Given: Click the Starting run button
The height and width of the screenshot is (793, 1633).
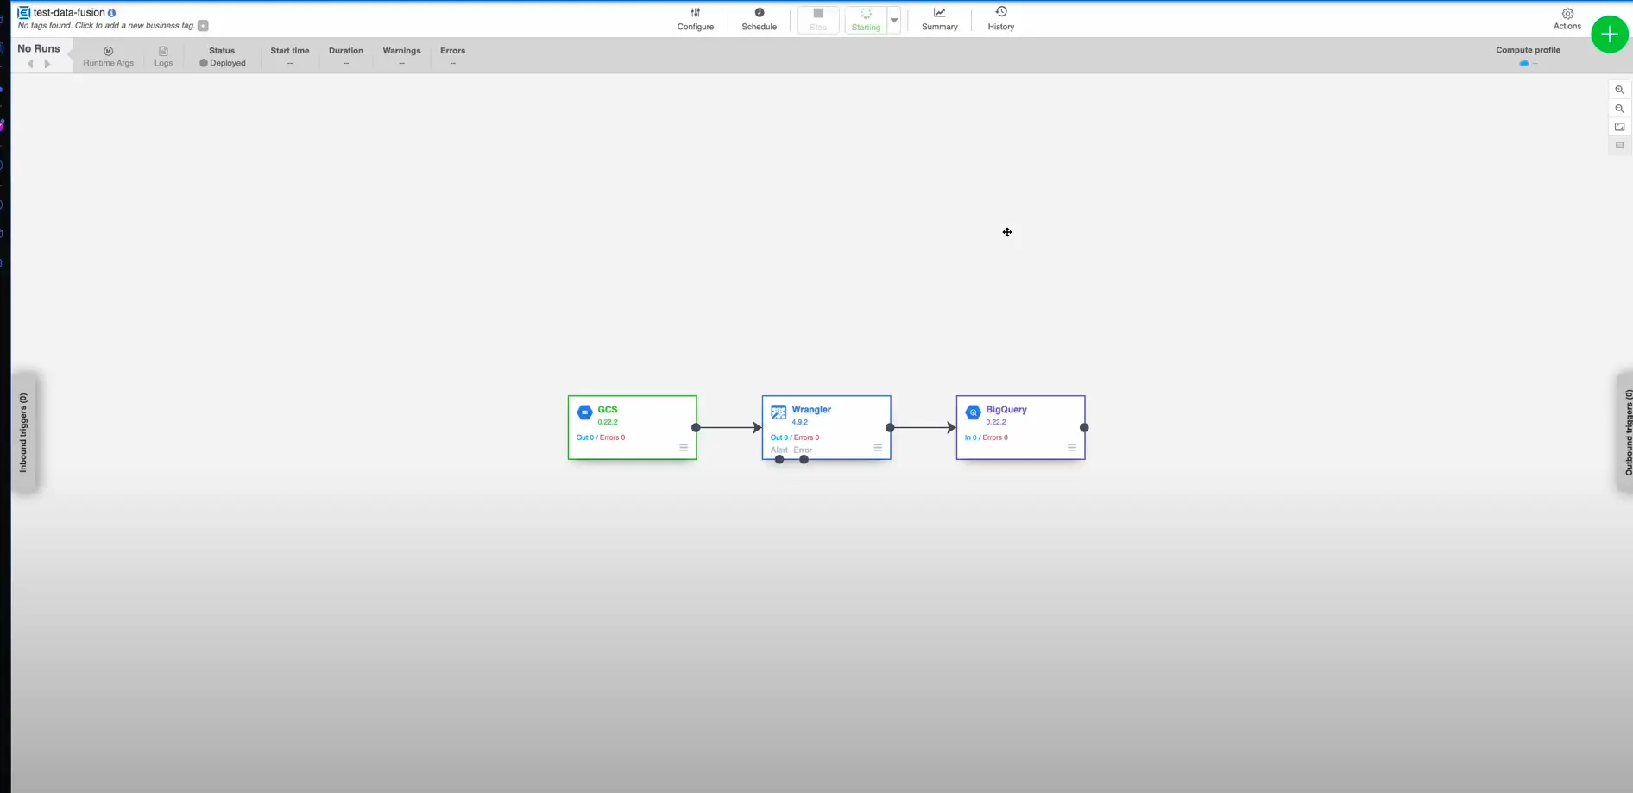Looking at the screenshot, I should pyautogui.click(x=866, y=20).
